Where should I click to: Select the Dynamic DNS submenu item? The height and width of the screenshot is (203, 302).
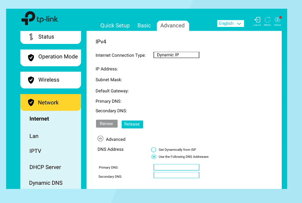pos(46,183)
